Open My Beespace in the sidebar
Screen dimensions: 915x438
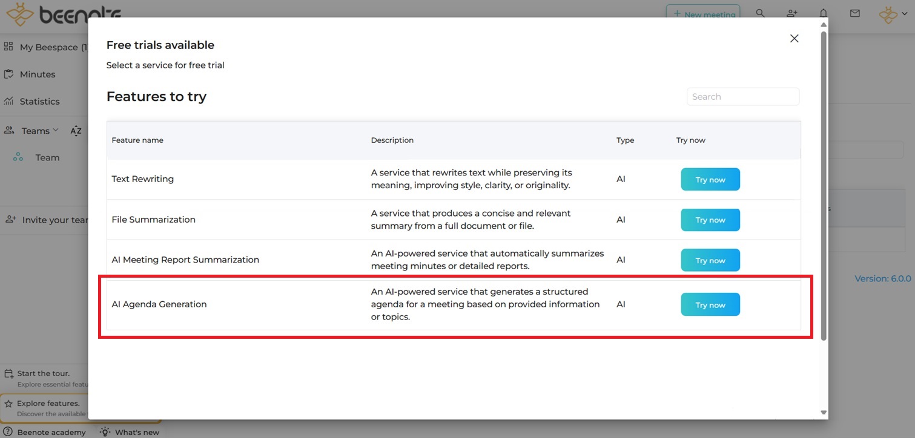48,47
